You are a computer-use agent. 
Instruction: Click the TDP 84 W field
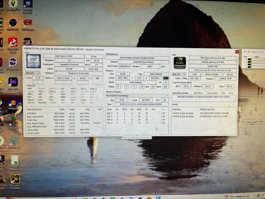coord(97,60)
